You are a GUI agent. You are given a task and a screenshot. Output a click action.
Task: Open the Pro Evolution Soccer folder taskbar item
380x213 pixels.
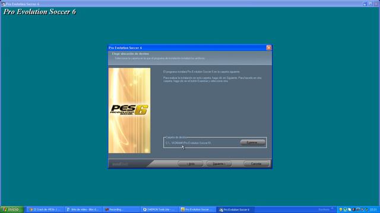(x=198, y=209)
